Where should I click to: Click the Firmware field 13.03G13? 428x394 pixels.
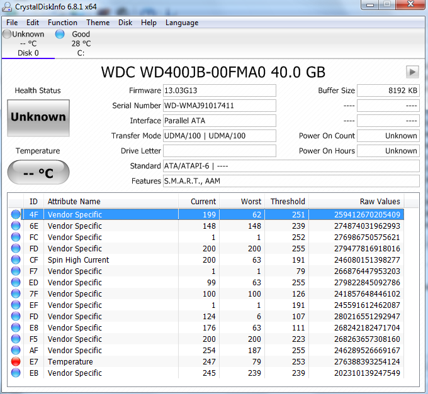click(x=220, y=90)
